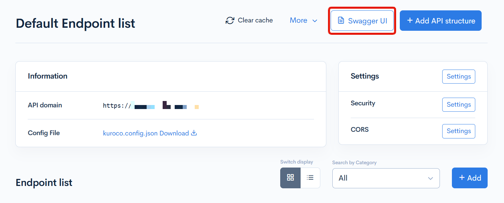Click the Add button near Search by Category
504x203 pixels.
click(x=469, y=178)
